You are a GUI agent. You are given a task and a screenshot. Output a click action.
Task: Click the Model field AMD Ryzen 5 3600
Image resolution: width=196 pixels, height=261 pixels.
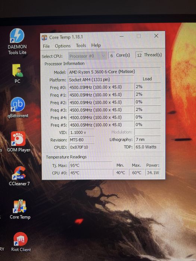pos(114,72)
